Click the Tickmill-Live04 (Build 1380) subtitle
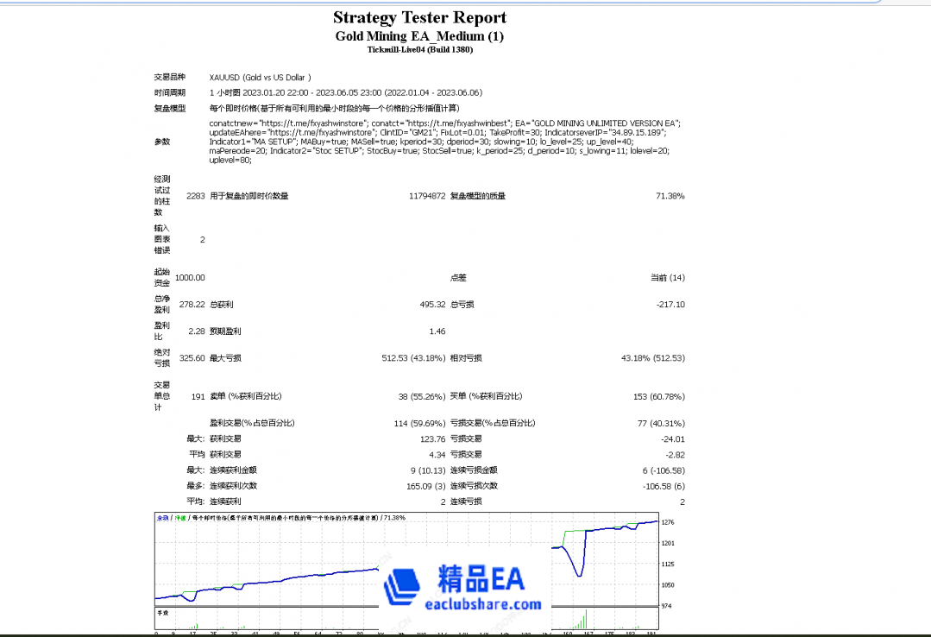The height and width of the screenshot is (637, 931). [x=419, y=49]
